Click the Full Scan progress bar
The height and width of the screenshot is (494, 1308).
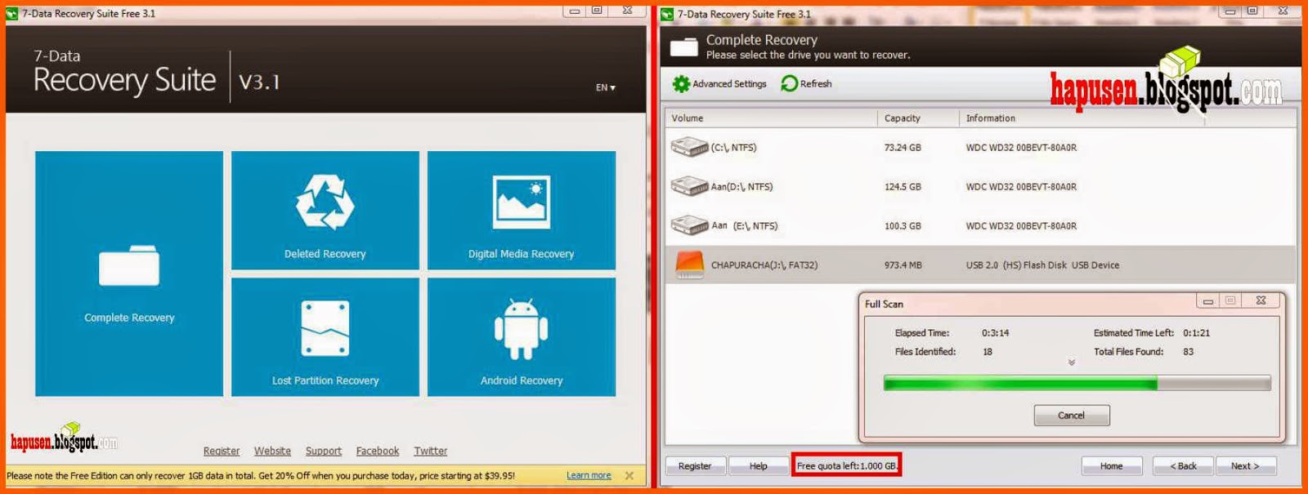(1077, 383)
